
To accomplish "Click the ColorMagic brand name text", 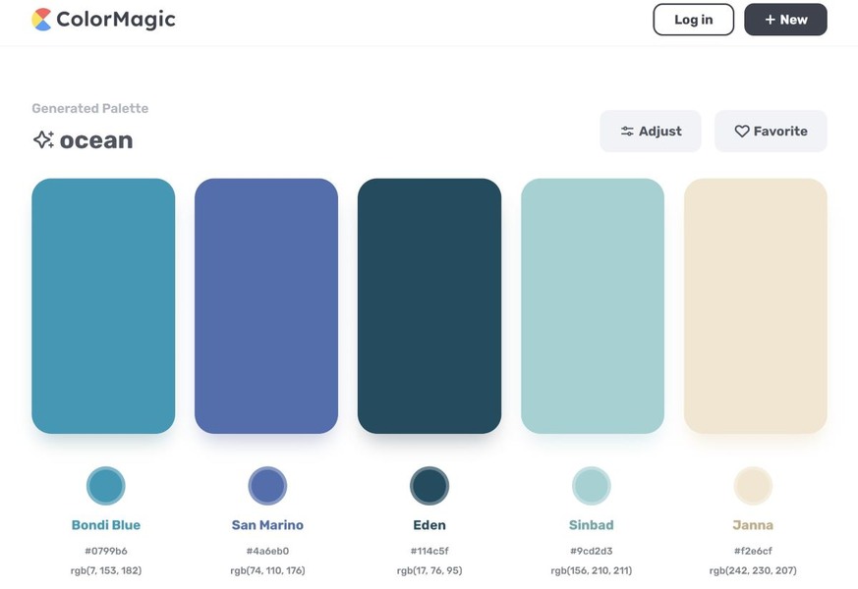I will point(116,19).
